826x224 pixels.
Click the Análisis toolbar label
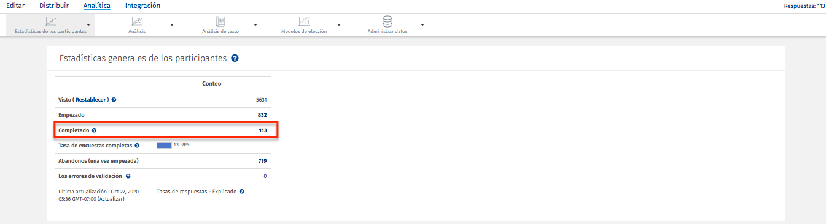coord(137,31)
